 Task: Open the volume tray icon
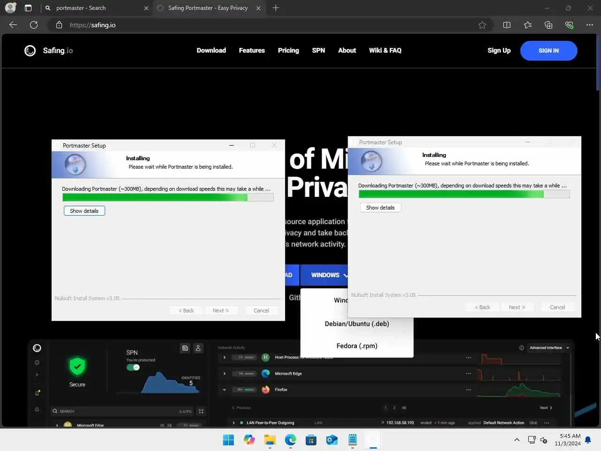coord(544,440)
